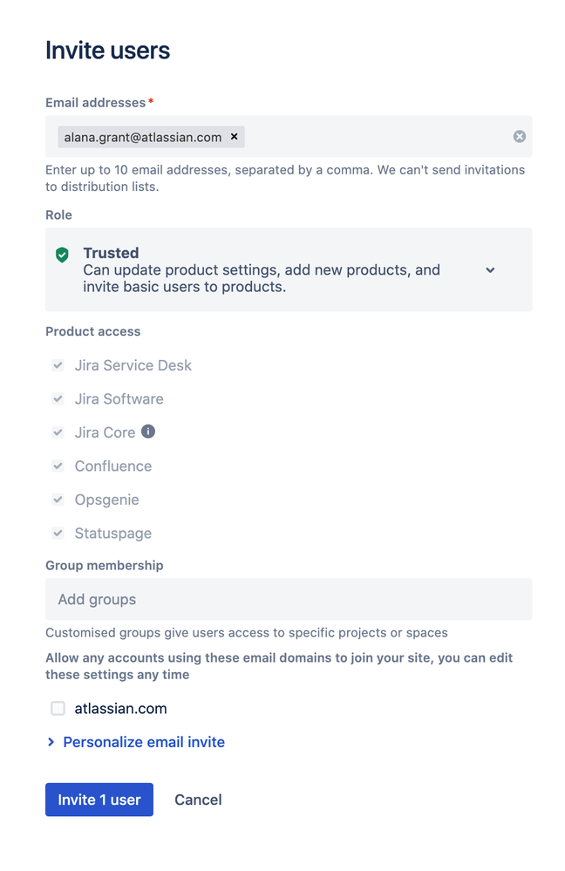Screen dimensions: 565x871
Task: Open info tooltip next to Jira Core
Action: tap(148, 432)
